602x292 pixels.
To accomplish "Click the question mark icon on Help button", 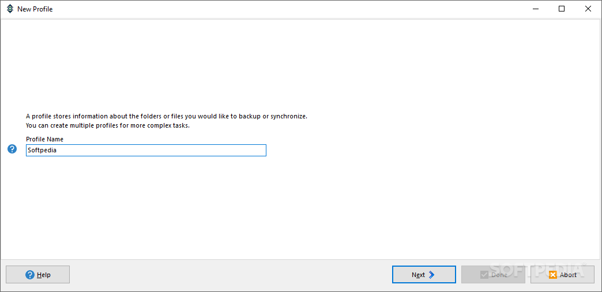I will 30,275.
